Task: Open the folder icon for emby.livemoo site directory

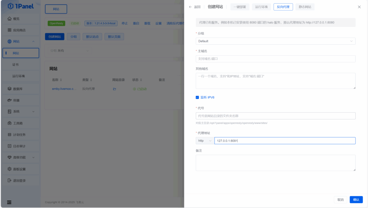Action: (x=114, y=89)
